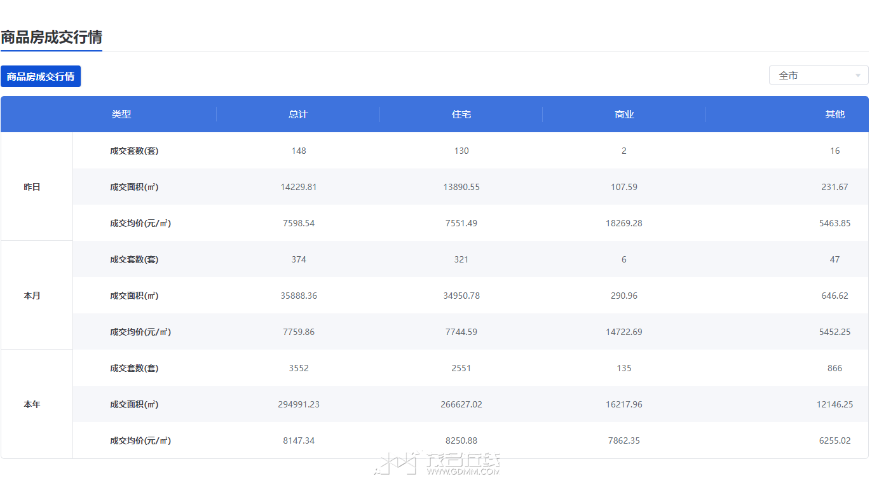Click the 商业 column header
The height and width of the screenshot is (478, 872).
tap(624, 114)
